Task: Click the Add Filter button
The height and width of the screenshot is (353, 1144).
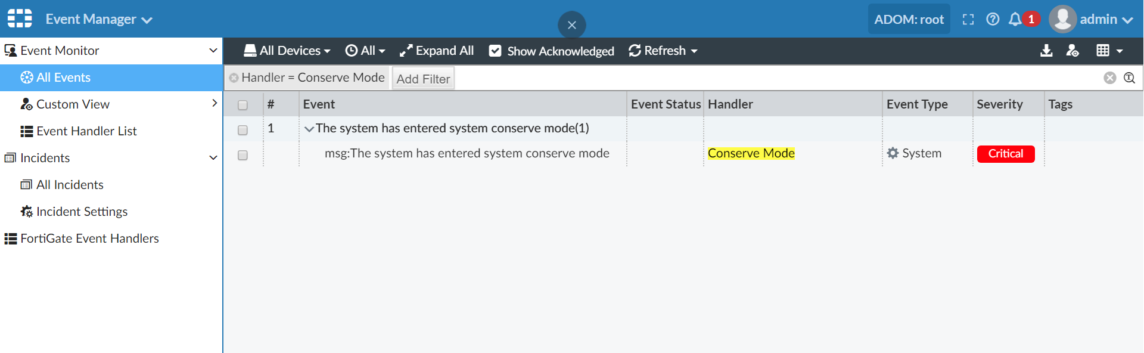Action: pos(423,78)
